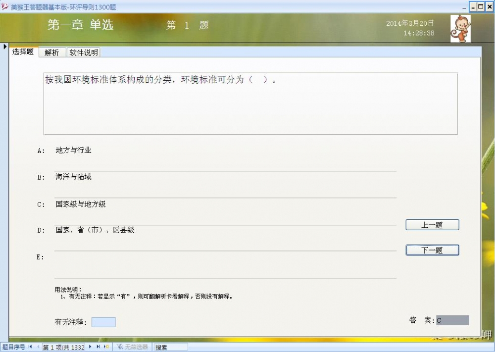
Task: Click the 搜索 search box
Action: pos(171,347)
